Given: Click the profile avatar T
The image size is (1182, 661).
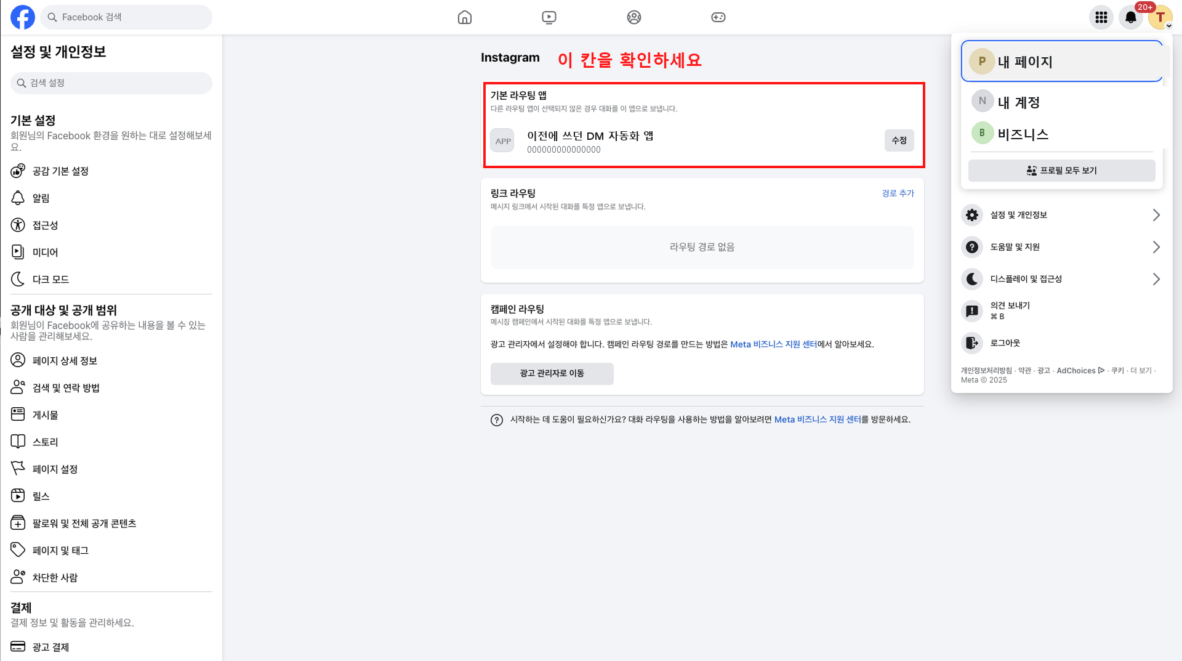Looking at the screenshot, I should coord(1160,17).
